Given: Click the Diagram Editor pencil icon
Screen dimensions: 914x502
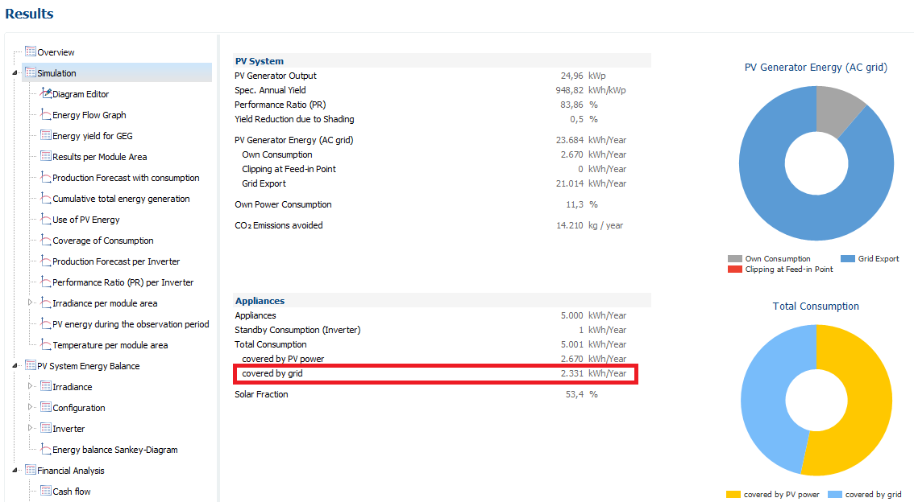Looking at the screenshot, I should click(46, 94).
